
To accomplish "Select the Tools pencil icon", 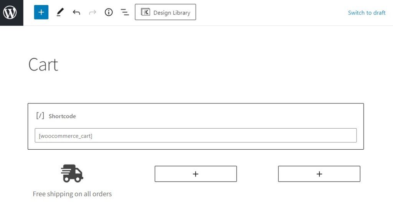I will click(60, 12).
